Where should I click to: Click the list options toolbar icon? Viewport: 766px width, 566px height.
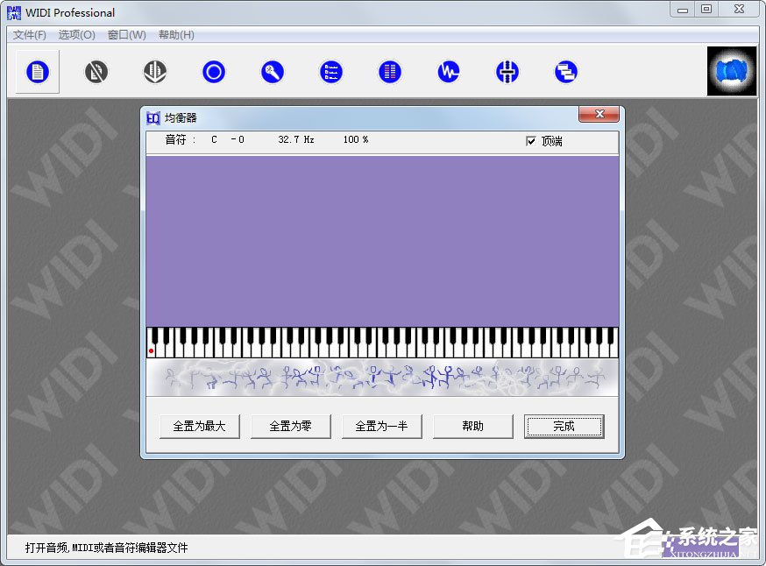coord(331,72)
